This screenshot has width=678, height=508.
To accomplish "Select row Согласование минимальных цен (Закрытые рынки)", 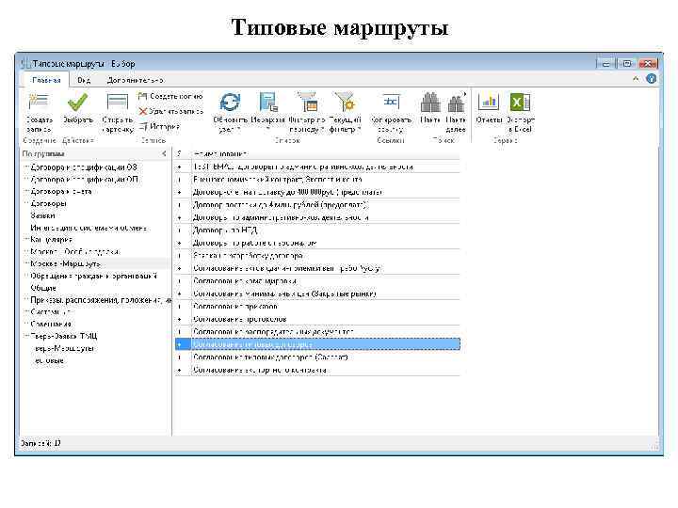I will 318,294.
